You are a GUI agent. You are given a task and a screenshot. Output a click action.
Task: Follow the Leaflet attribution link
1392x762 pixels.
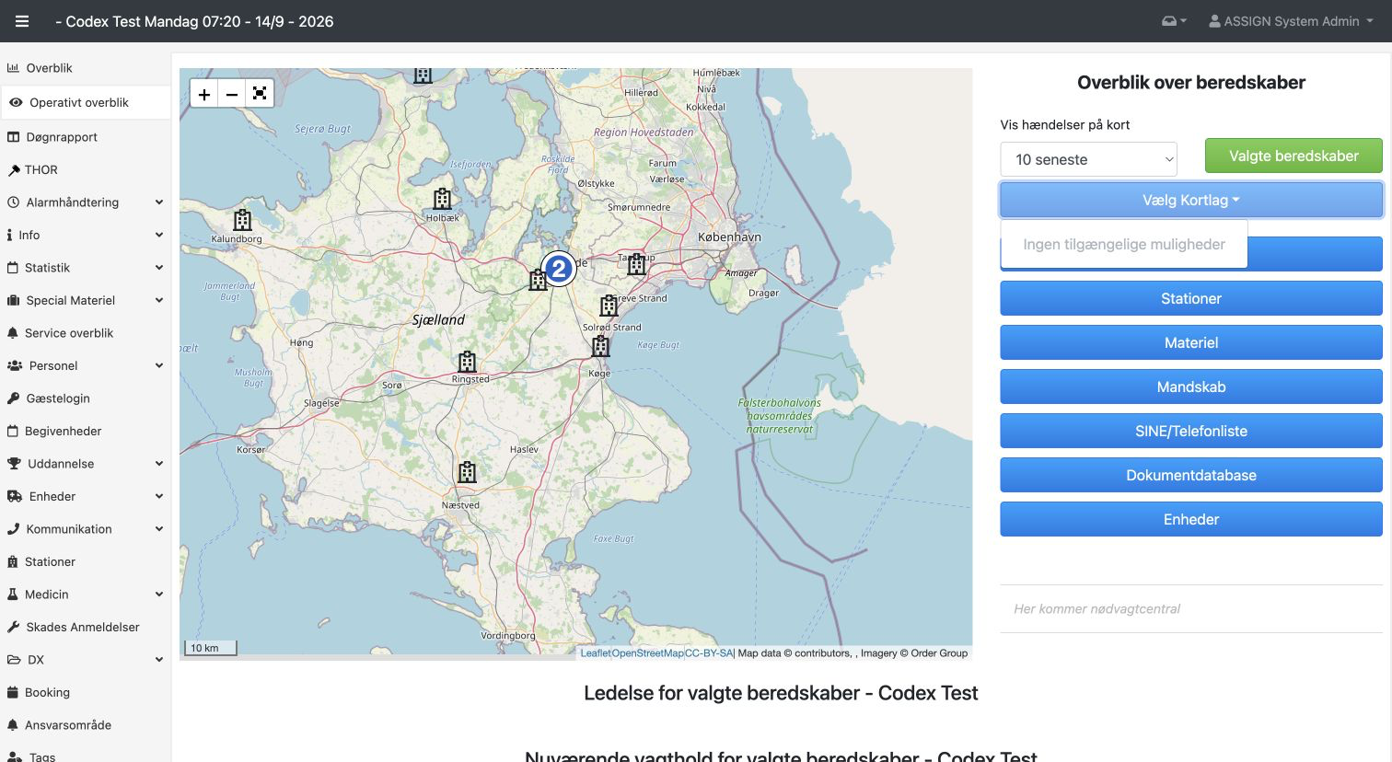click(596, 653)
